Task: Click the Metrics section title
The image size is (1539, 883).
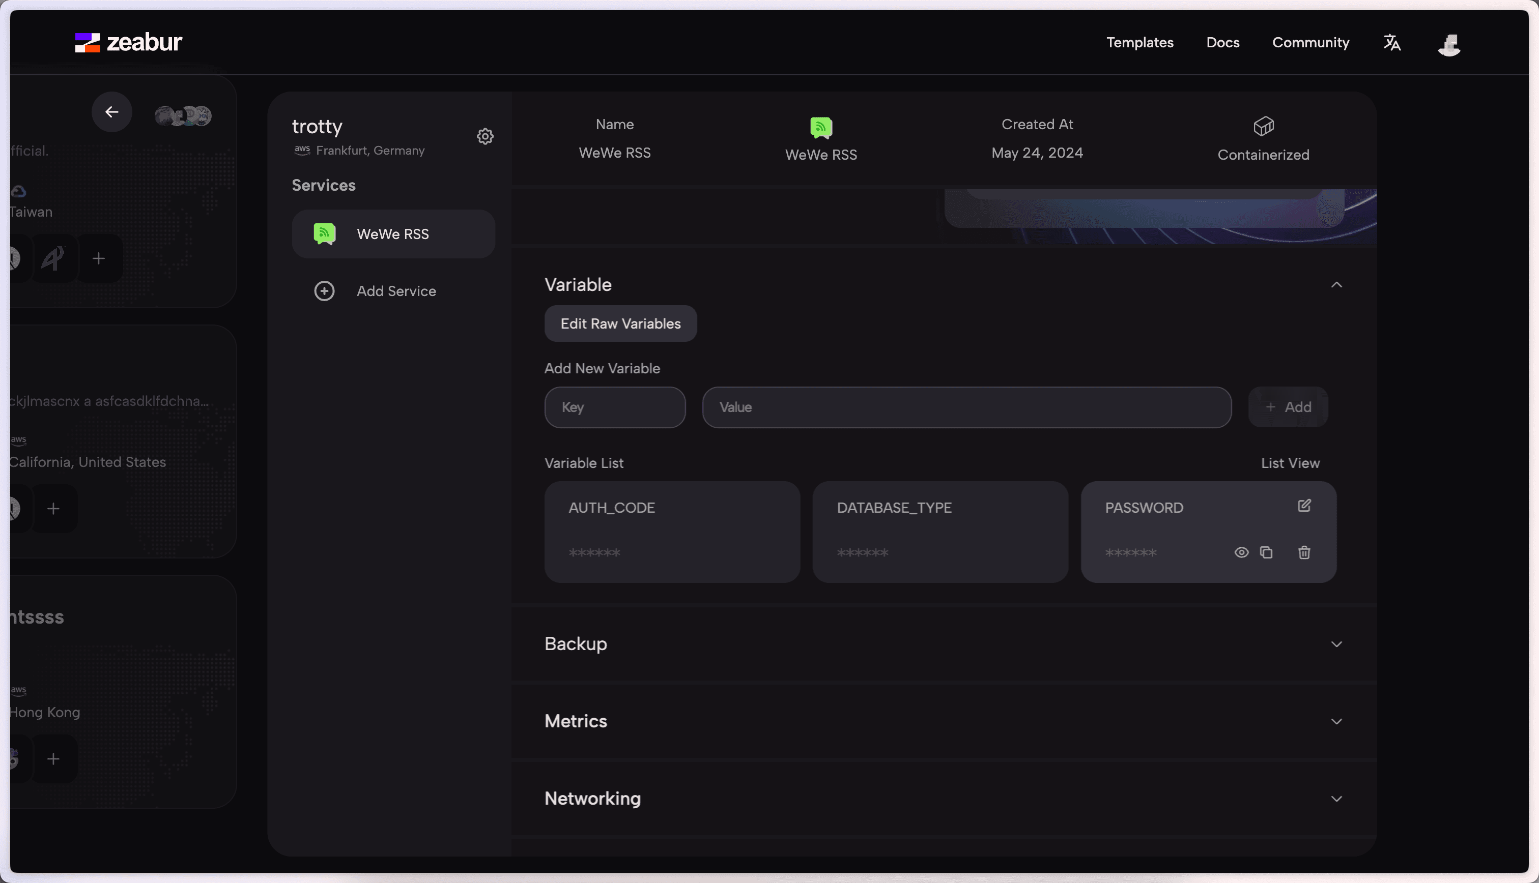Action: click(575, 722)
